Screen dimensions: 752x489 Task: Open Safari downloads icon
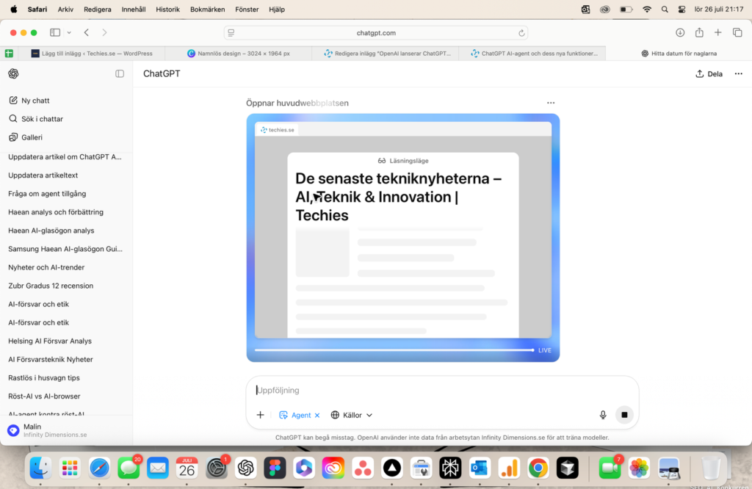680,32
